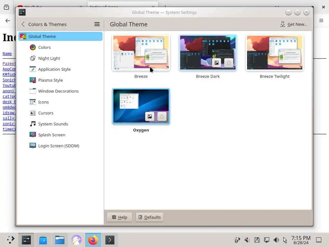The height and width of the screenshot is (247, 329).
Task: Click the trash icon on Oxygen
Action: point(162,116)
